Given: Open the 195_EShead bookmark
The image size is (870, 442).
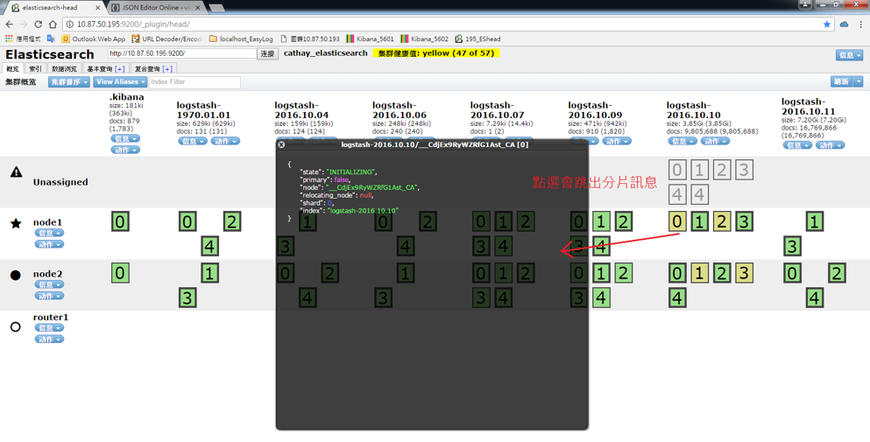Looking at the screenshot, I should point(477,39).
